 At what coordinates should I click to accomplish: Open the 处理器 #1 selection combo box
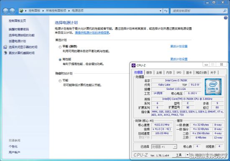pos(164,147)
